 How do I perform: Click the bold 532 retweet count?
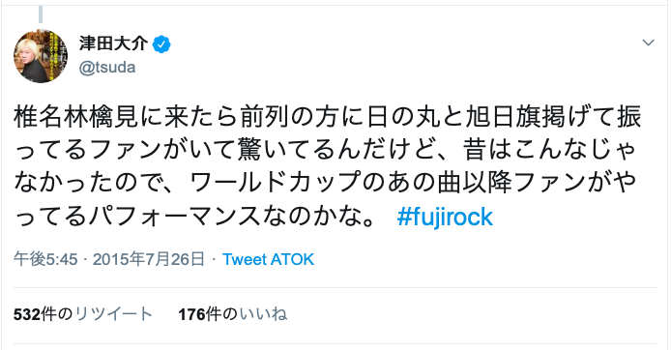(x=27, y=314)
